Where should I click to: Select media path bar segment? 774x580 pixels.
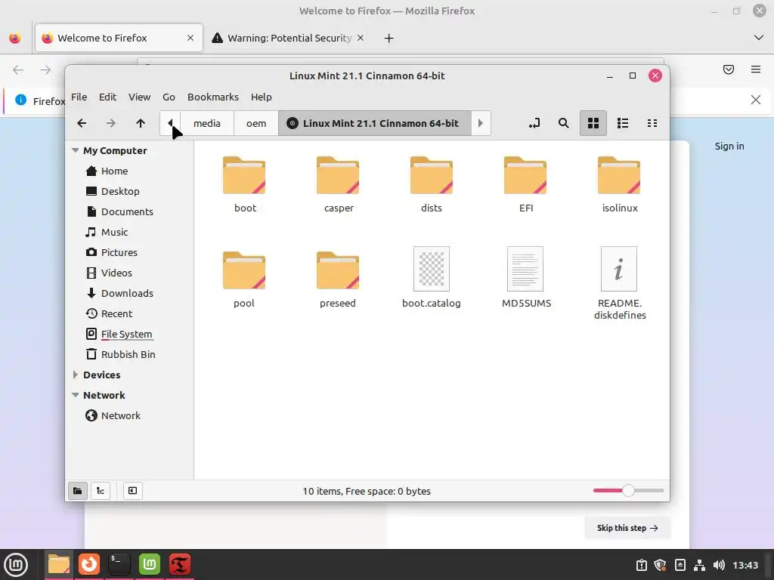point(207,123)
